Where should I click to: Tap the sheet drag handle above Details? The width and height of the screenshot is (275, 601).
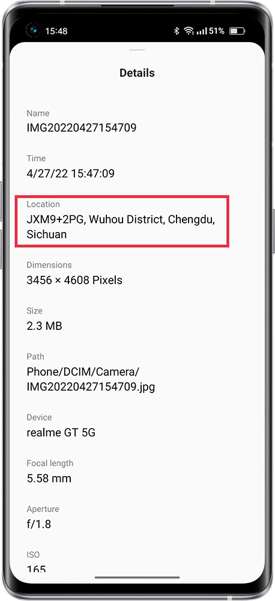pyautogui.click(x=137, y=50)
